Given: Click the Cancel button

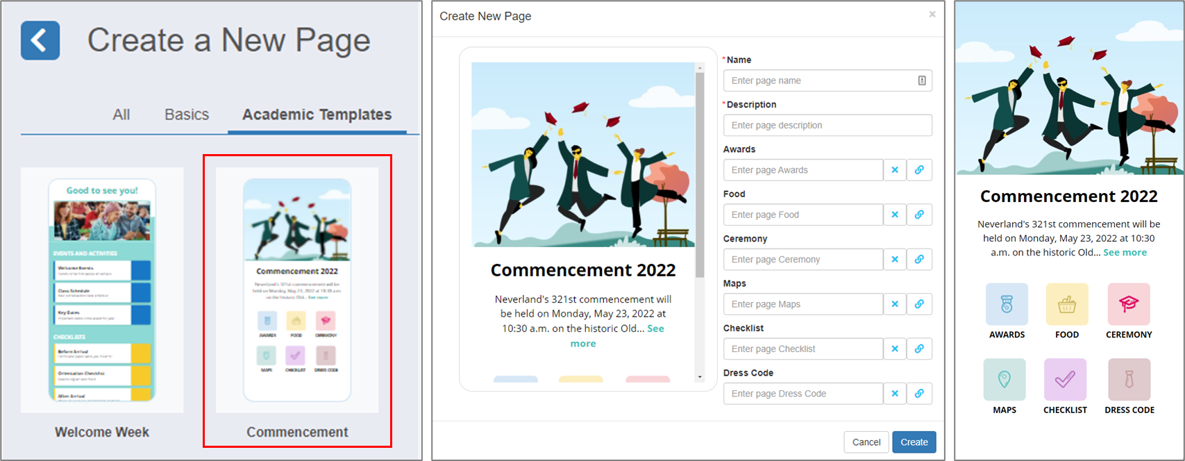Looking at the screenshot, I should click(x=866, y=442).
